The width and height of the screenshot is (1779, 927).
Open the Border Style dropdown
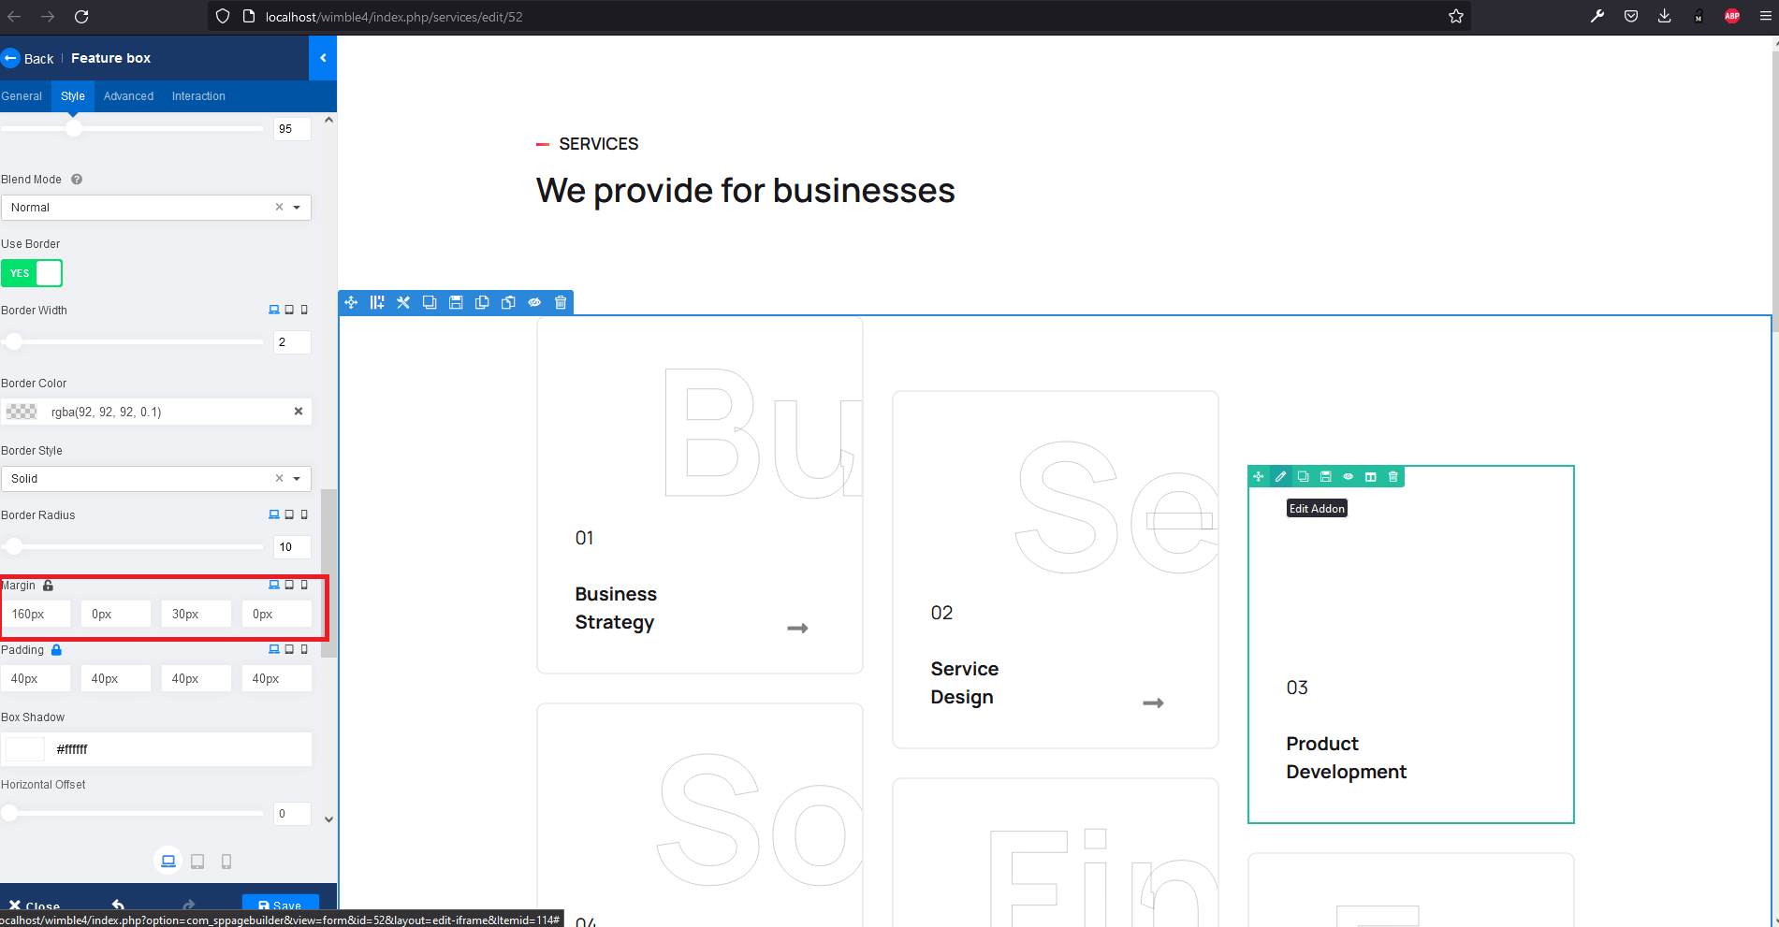click(x=297, y=478)
